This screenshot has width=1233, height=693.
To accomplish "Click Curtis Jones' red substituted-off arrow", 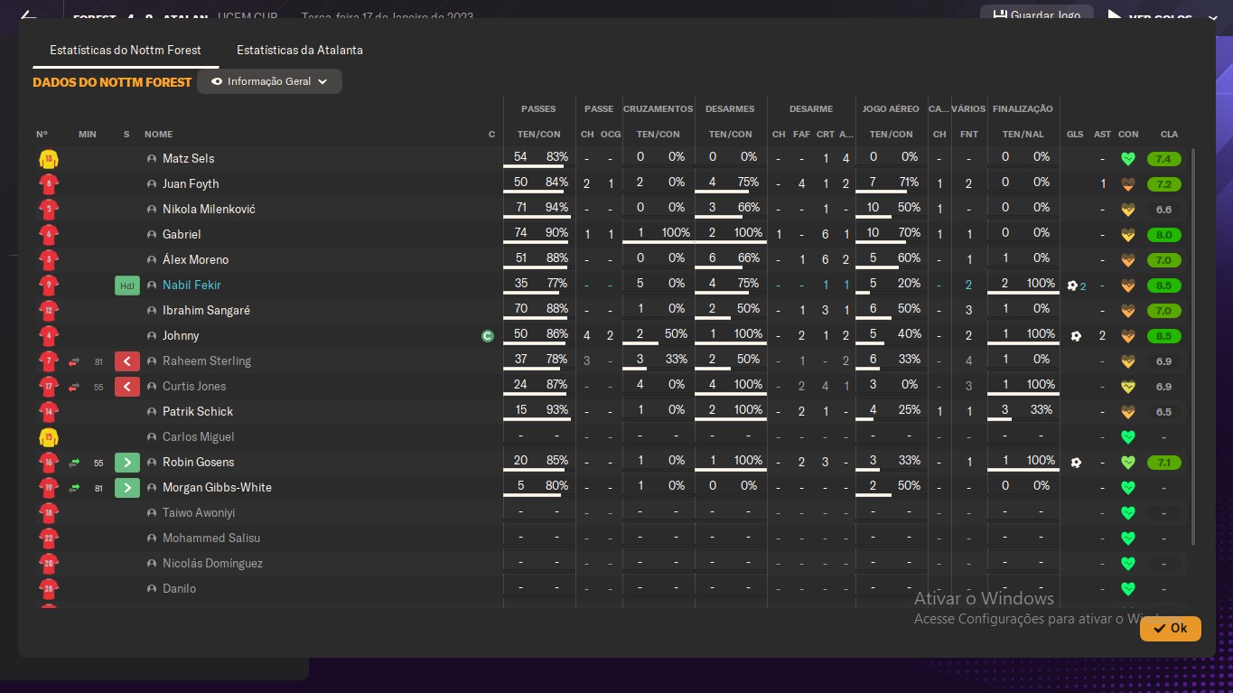I will (126, 387).
